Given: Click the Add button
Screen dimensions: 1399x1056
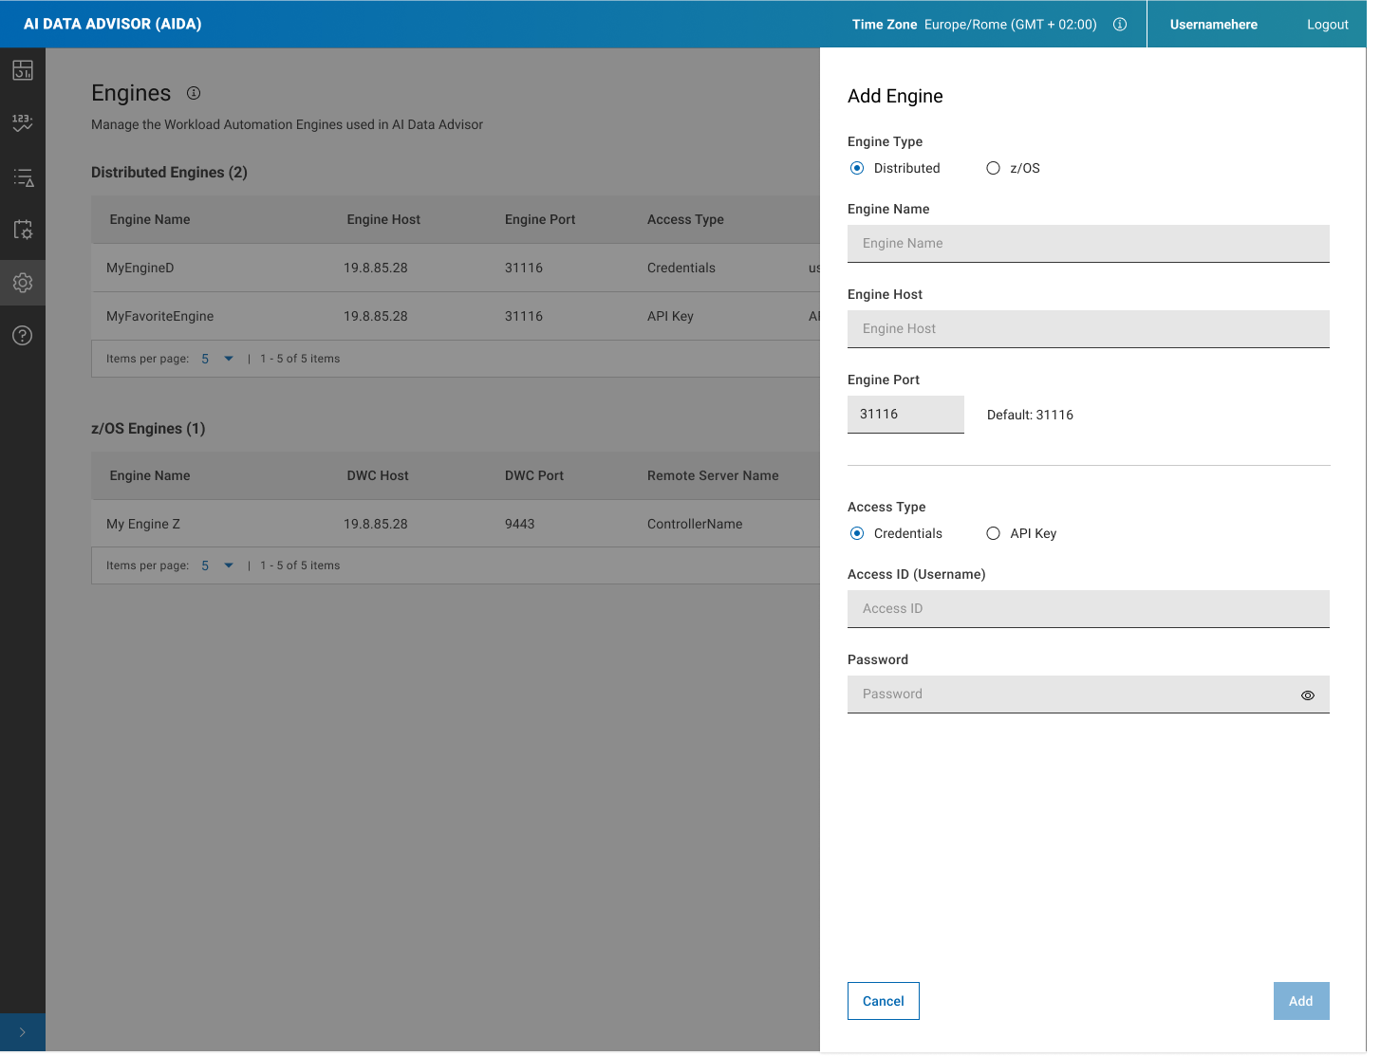Looking at the screenshot, I should (x=1300, y=1001).
